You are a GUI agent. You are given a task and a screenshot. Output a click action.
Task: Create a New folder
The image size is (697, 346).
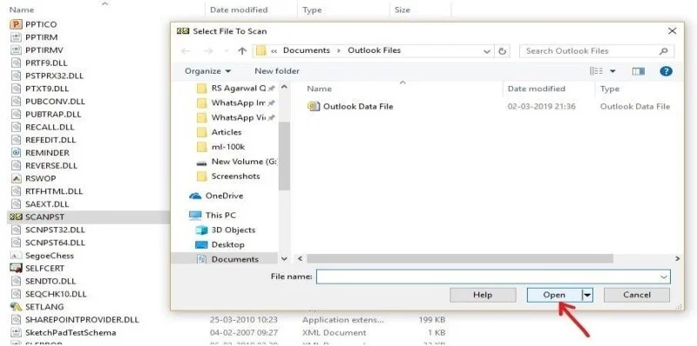click(x=277, y=71)
